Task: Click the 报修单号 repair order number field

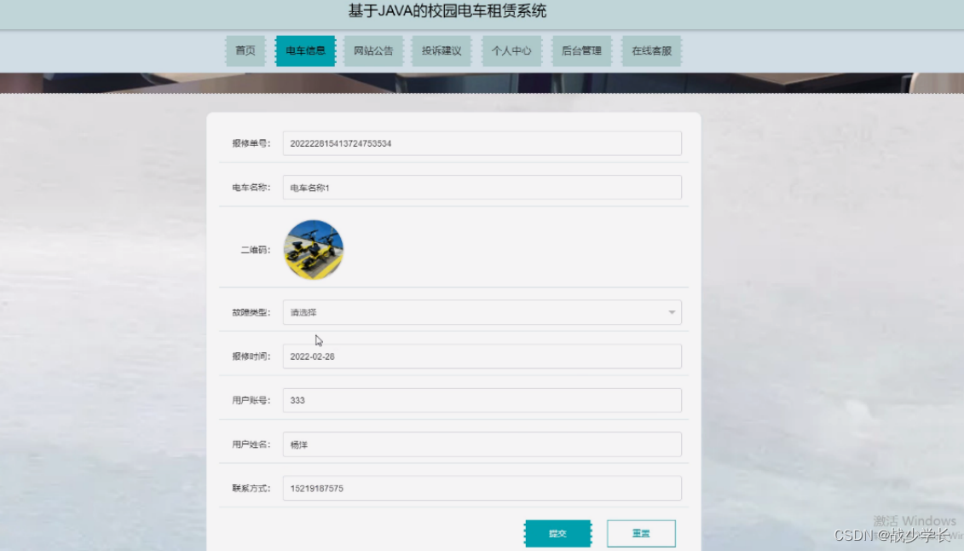Action: coord(482,142)
